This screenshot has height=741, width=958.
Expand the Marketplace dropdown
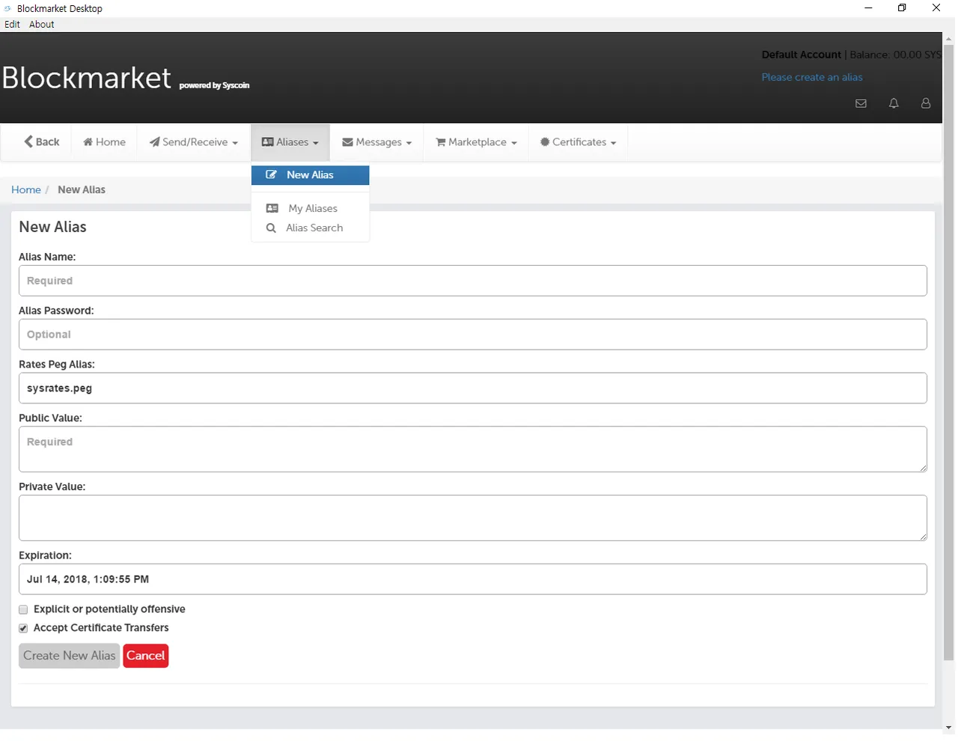477,142
